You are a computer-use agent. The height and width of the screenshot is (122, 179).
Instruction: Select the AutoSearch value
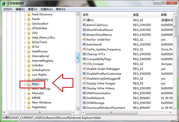point(94,44)
